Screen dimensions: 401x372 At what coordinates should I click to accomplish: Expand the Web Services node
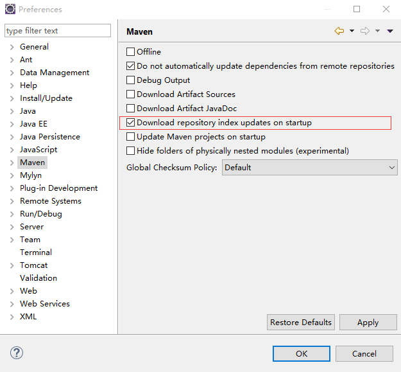coord(12,304)
